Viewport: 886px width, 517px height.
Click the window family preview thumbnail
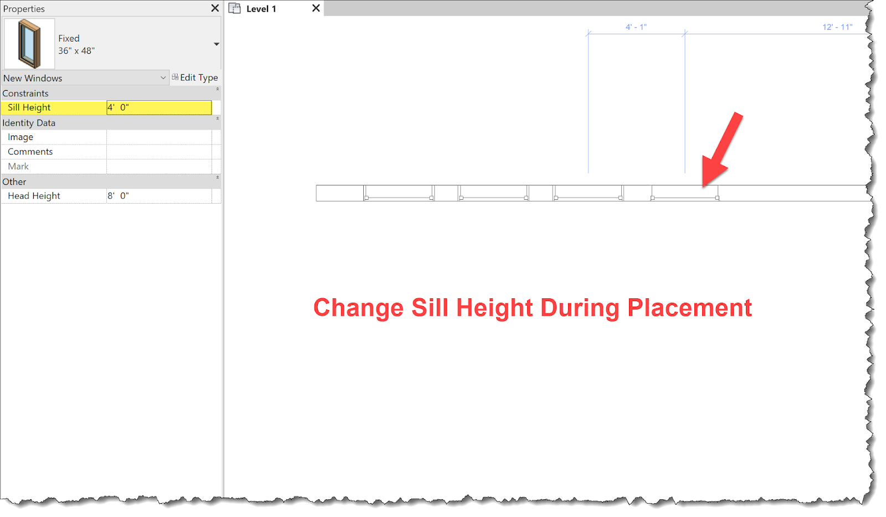(29, 43)
